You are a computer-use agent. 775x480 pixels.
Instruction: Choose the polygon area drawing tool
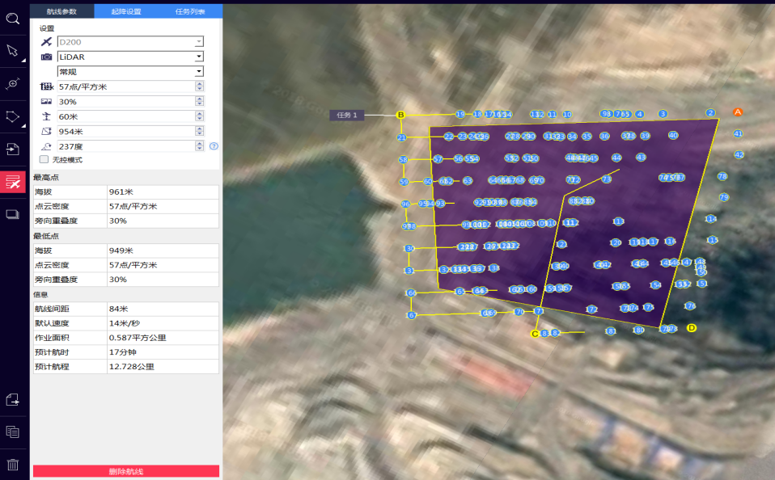point(13,116)
